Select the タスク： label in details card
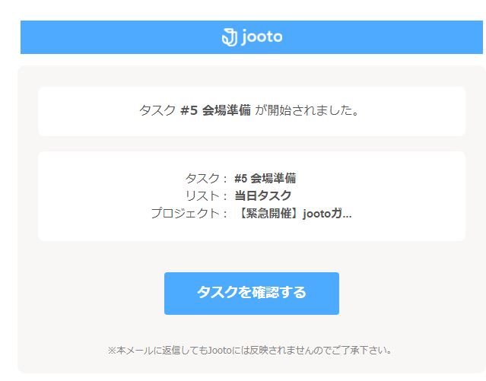 (x=205, y=179)
